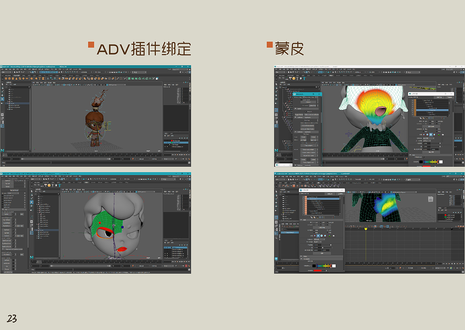Choose the soft round brush profile icon

318,235
